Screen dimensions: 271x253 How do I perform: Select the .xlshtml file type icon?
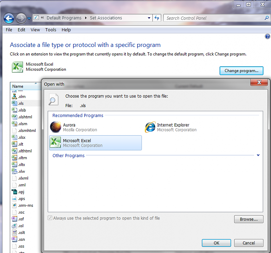pyautogui.click(x=14, y=117)
